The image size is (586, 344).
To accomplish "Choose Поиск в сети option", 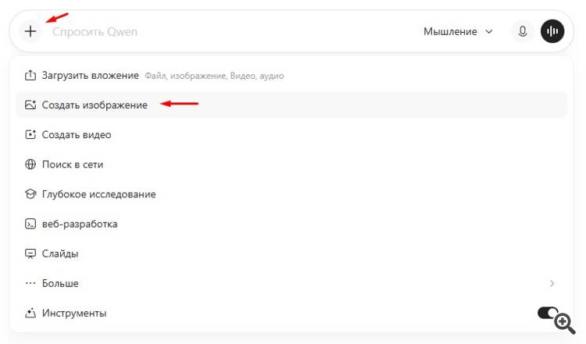I will coord(291,164).
